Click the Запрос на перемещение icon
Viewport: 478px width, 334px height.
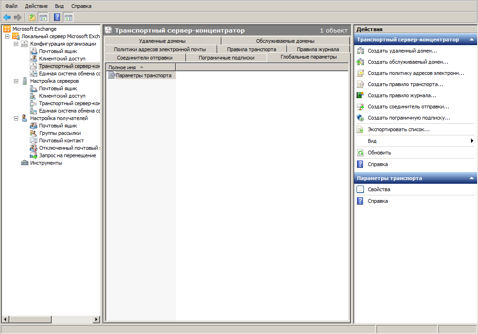point(33,155)
